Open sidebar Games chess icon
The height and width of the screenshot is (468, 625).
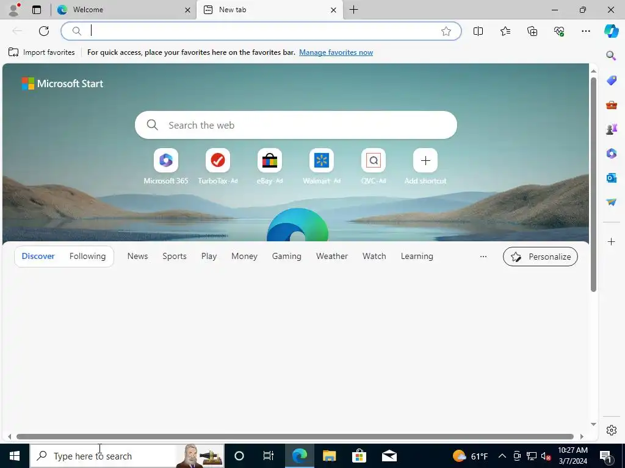tap(611, 129)
